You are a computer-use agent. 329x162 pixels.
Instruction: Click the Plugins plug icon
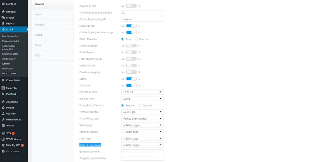coord(3,108)
